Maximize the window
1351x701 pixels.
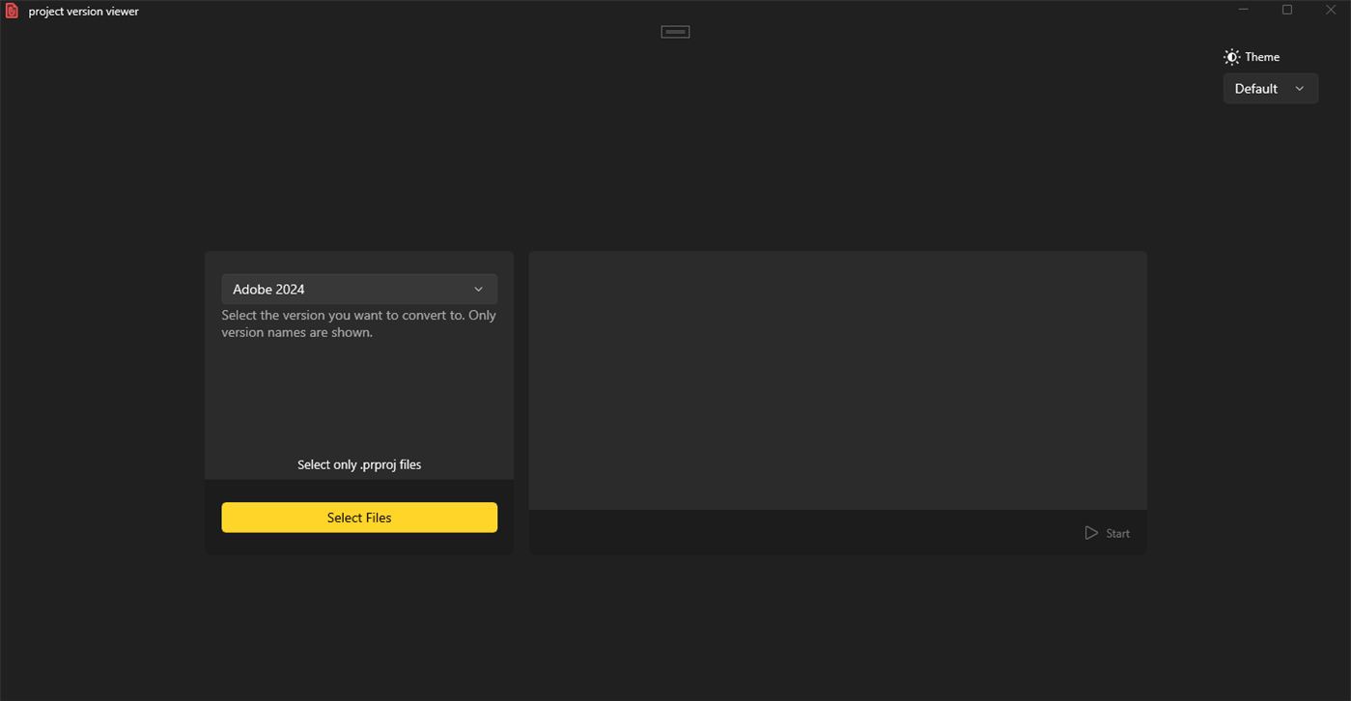[x=1287, y=10]
